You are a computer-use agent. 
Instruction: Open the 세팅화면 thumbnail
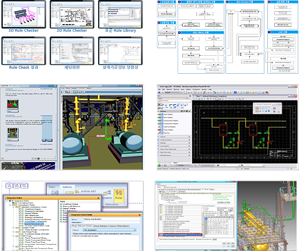coord(72,51)
